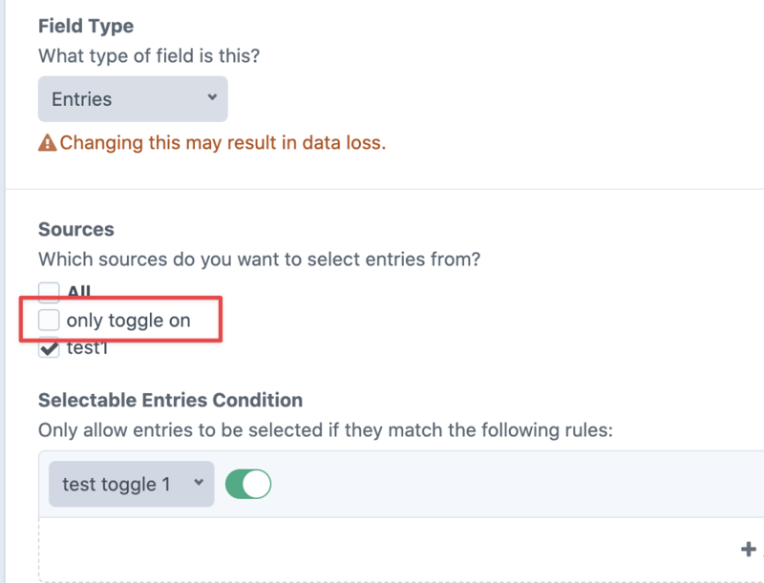Click the "Sources" heading

pos(75,230)
